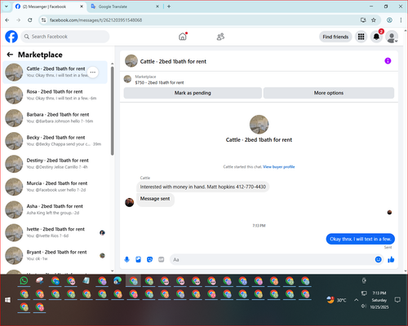Image resolution: width=408 pixels, height=326 pixels.
Task: Open the Ivette - 2bed 1bath conversation
Action: coord(55,232)
